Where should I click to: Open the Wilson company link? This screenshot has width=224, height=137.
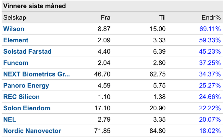click(x=14, y=29)
